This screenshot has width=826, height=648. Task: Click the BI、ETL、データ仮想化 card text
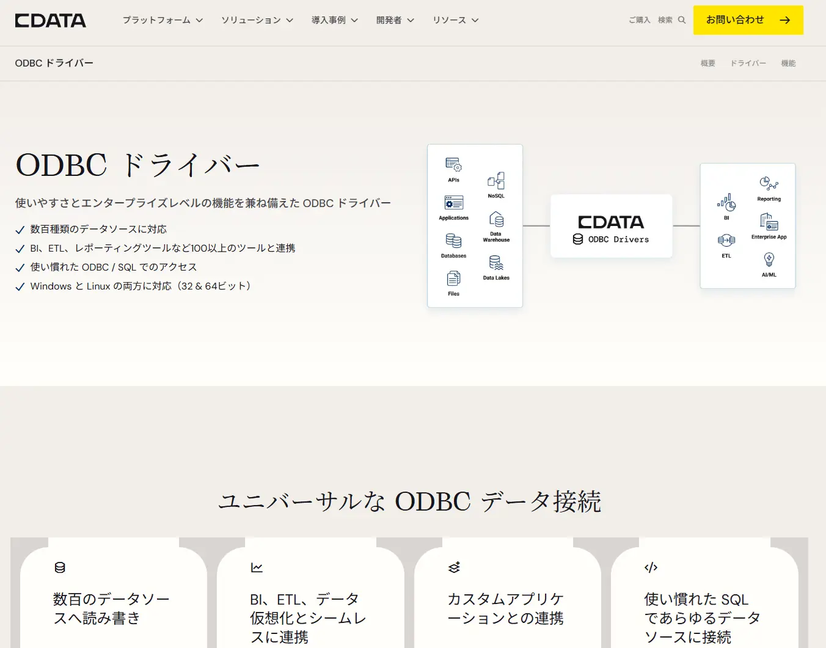click(308, 618)
